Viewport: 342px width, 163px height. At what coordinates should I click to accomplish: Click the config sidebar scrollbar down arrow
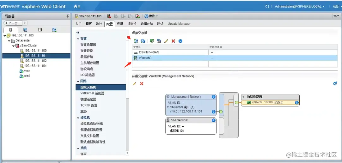(x=127, y=153)
